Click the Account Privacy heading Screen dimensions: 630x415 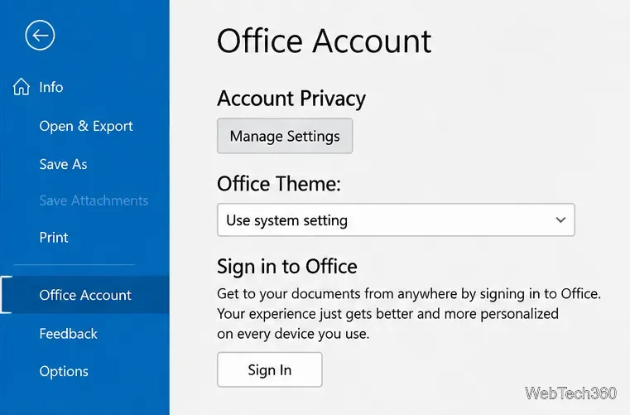[291, 99]
